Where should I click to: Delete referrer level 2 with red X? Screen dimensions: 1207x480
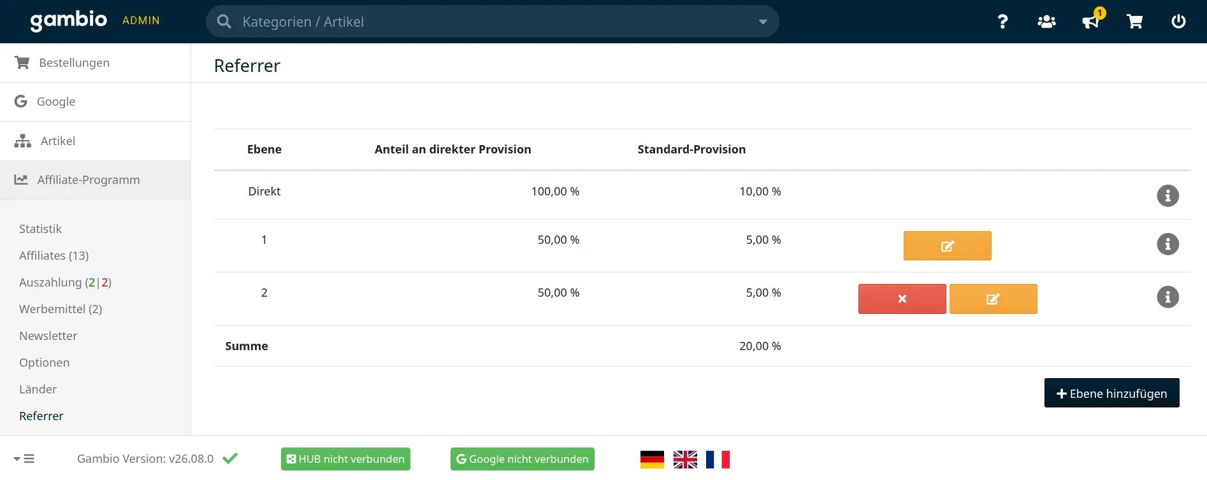coord(902,299)
